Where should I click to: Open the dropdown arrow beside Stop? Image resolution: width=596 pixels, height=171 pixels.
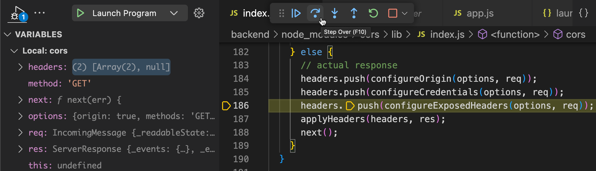(x=405, y=13)
